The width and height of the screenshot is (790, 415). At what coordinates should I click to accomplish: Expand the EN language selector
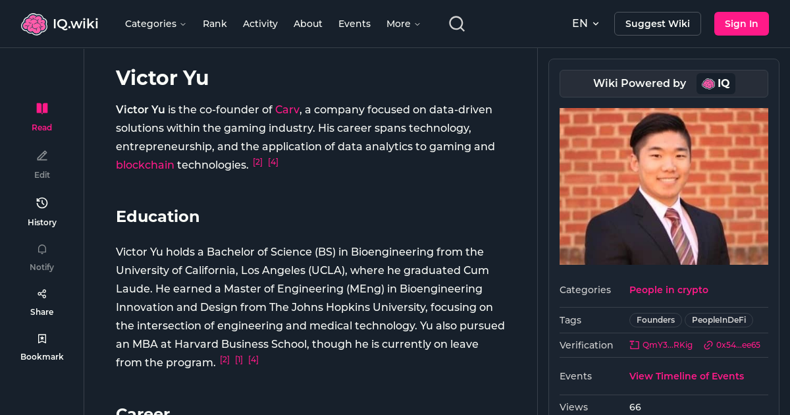click(585, 23)
